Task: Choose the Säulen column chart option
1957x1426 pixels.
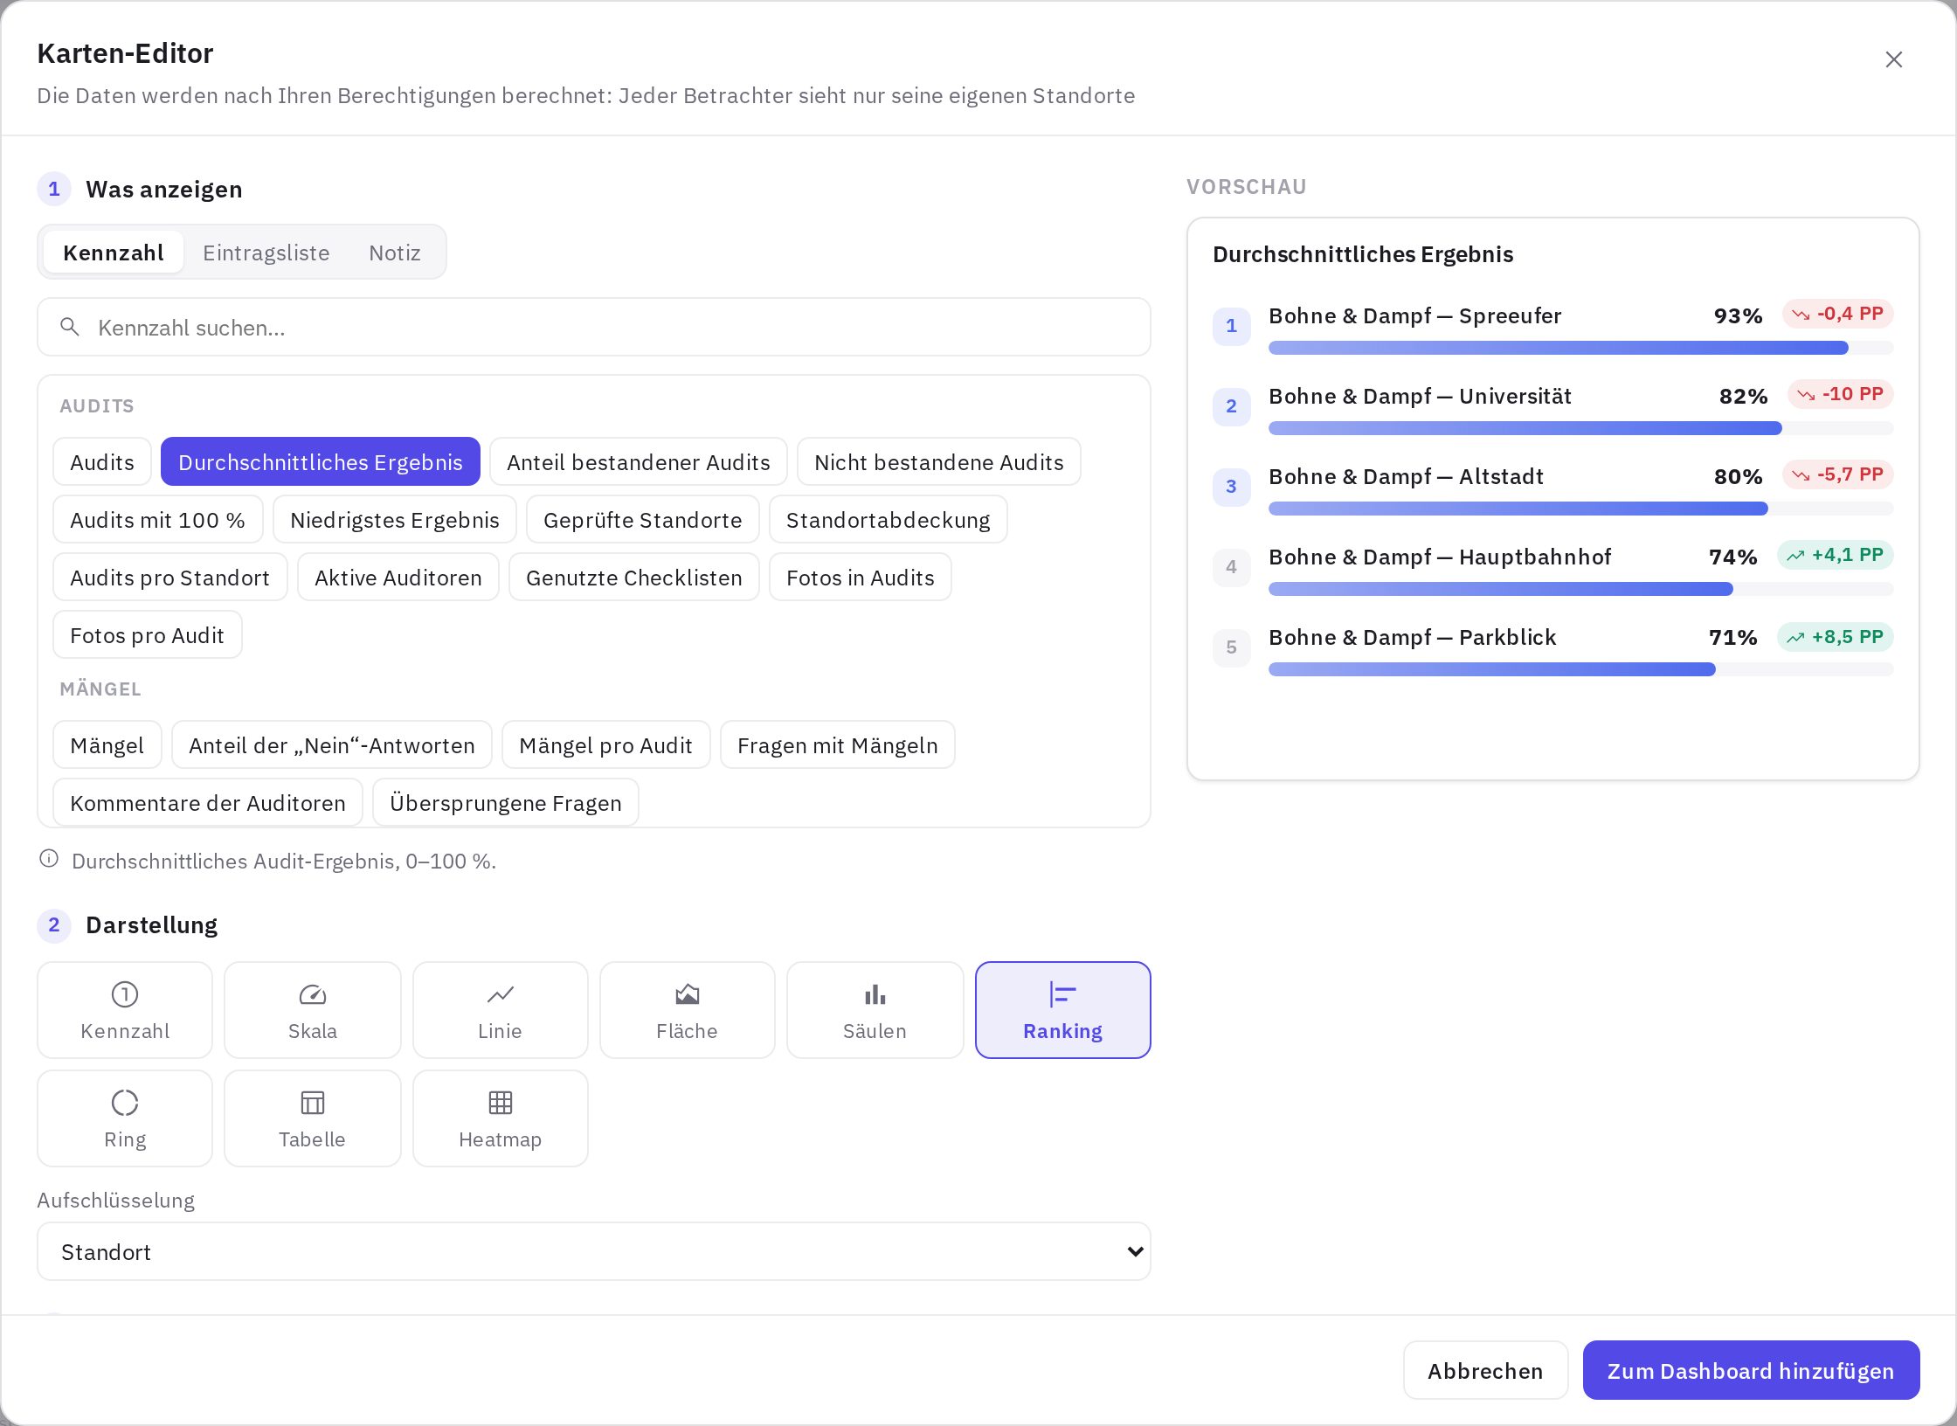Action: click(875, 1010)
